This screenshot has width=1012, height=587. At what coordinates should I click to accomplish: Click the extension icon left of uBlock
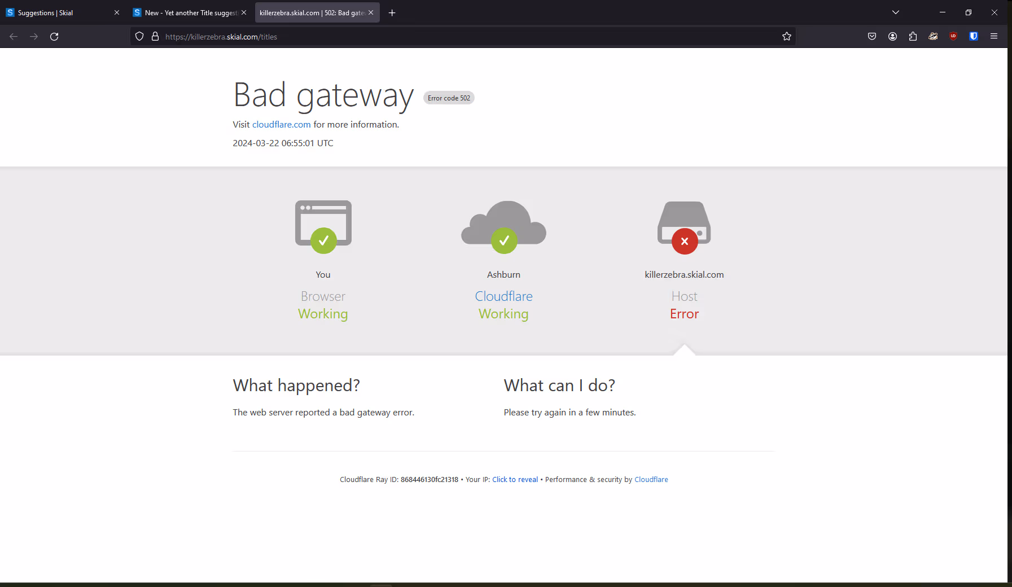933,37
